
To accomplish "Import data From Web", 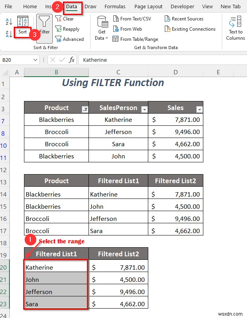I will click(x=127, y=29).
